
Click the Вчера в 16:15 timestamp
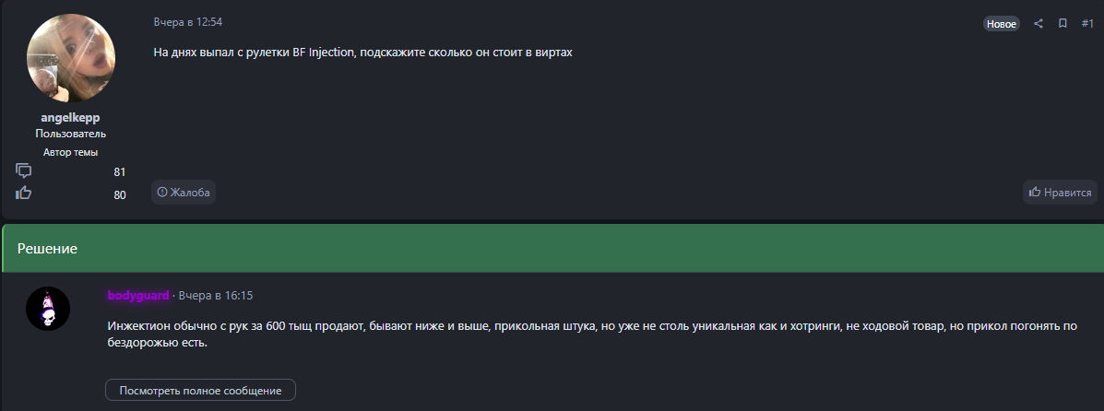coord(216,296)
